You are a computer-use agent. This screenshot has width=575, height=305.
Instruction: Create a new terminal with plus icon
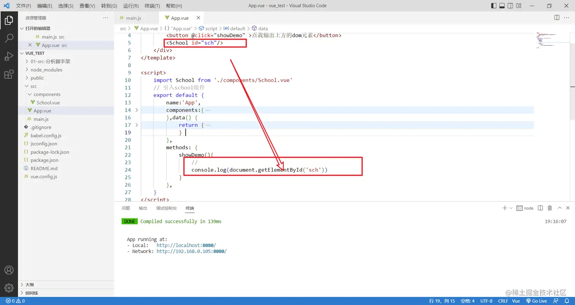click(505, 208)
